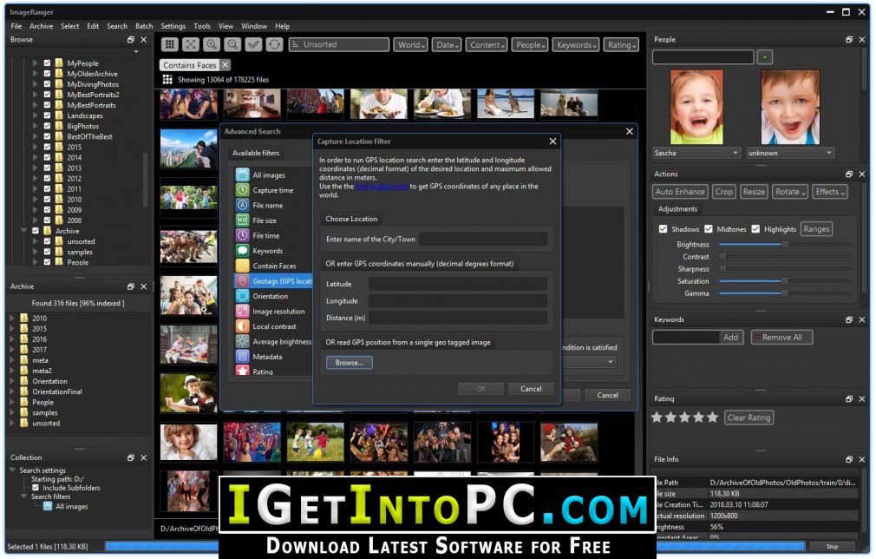
Task: Click the Browse... button for geo tagged image
Action: (x=350, y=362)
